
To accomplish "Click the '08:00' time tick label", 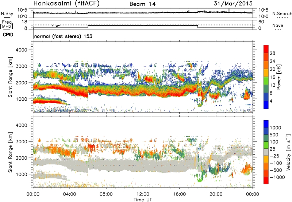I will 106,194.
